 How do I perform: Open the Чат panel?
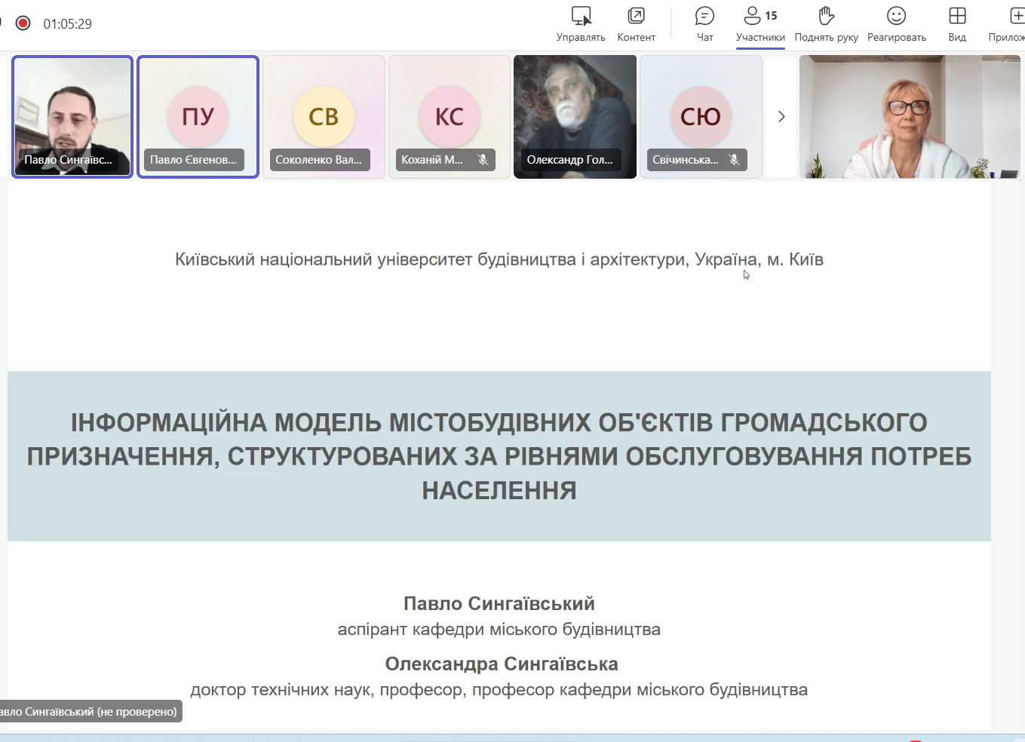click(704, 23)
